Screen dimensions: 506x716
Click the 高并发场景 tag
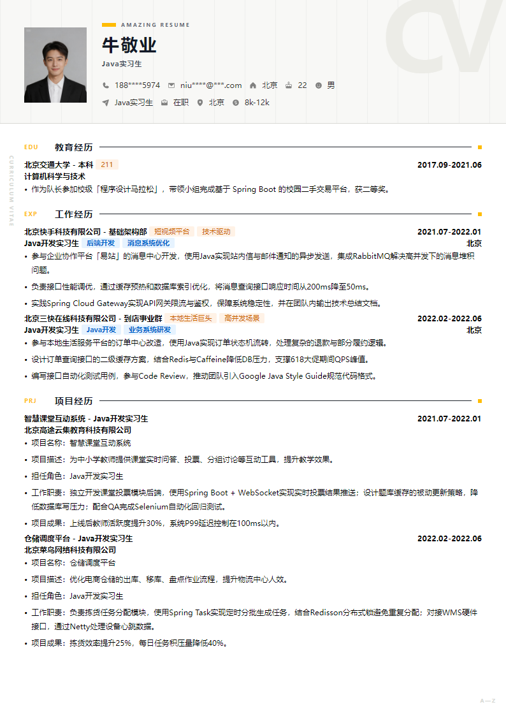tap(242, 318)
